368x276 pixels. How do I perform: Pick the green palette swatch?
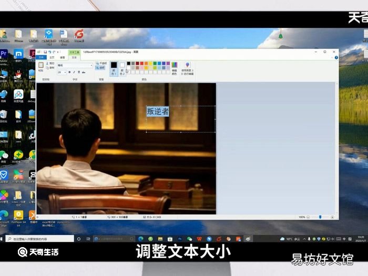tap(155, 64)
